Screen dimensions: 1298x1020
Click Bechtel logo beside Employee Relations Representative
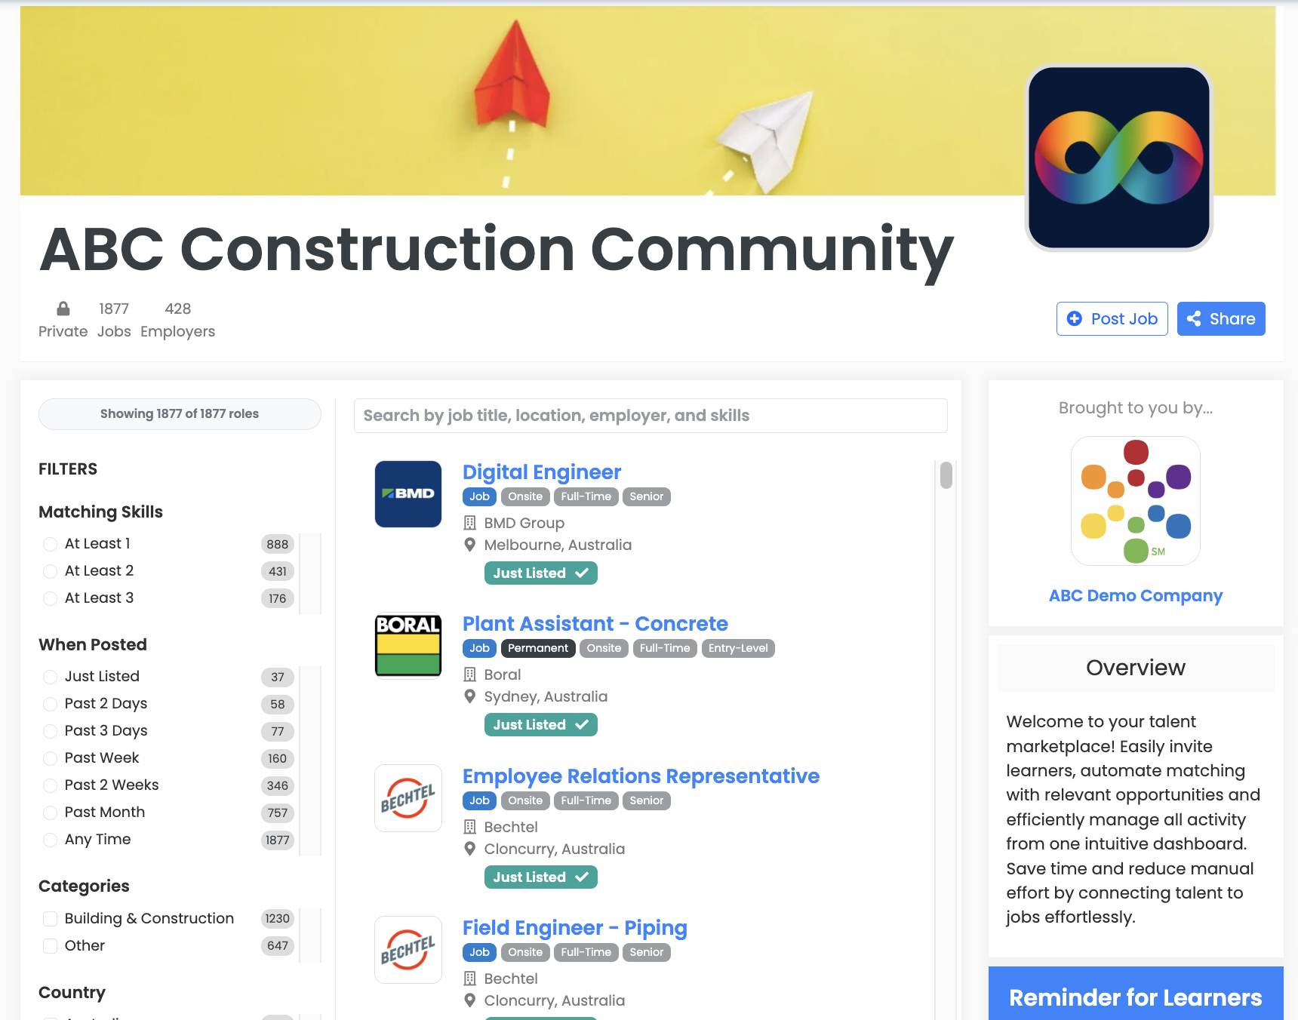pos(408,798)
